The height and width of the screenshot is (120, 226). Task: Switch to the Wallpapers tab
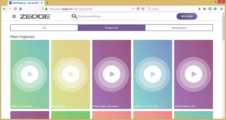[x=179, y=28]
